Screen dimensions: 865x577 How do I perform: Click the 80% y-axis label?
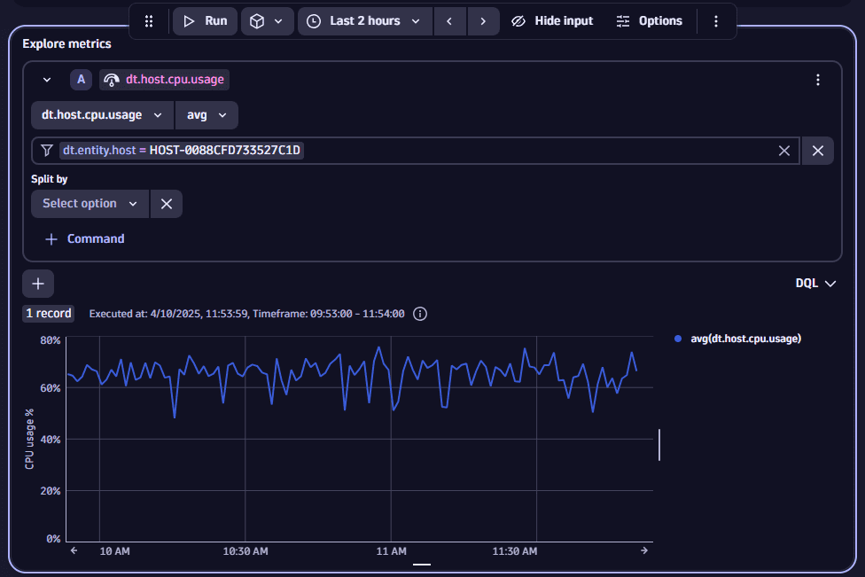[51, 340]
